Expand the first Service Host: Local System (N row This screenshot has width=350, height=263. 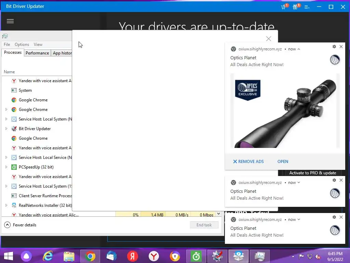(6, 119)
